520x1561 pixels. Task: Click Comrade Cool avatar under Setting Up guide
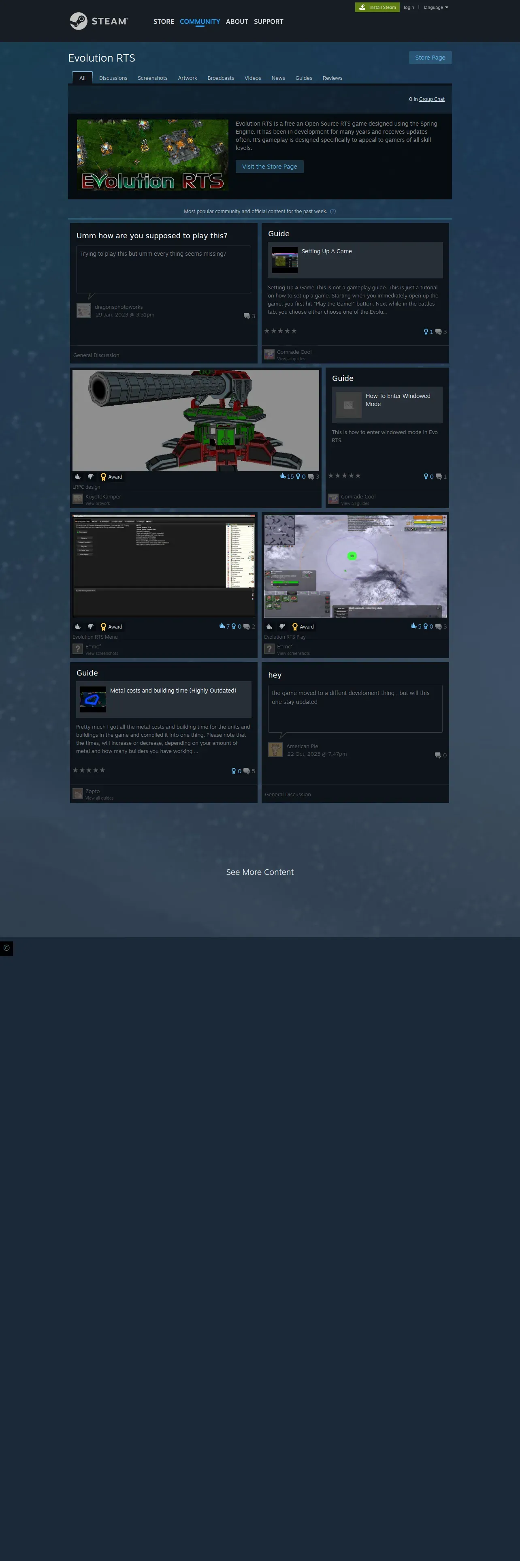[269, 355]
